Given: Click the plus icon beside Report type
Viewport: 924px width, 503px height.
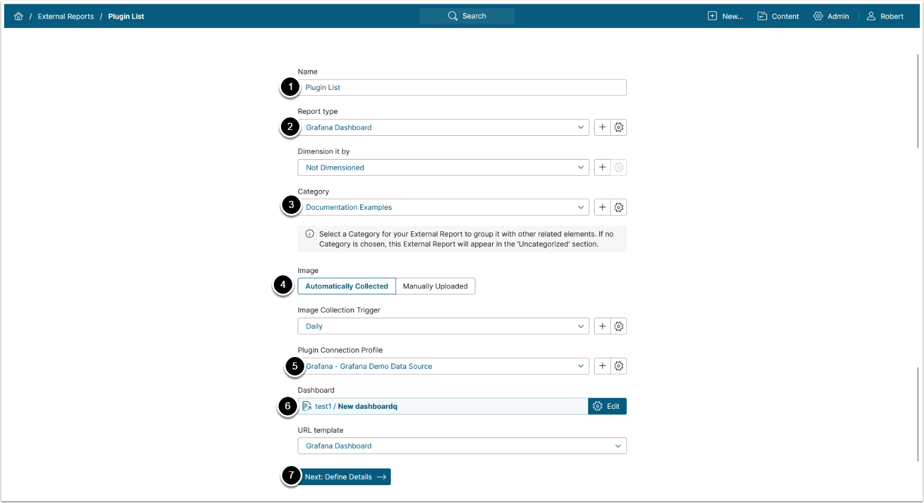Looking at the screenshot, I should 602,128.
